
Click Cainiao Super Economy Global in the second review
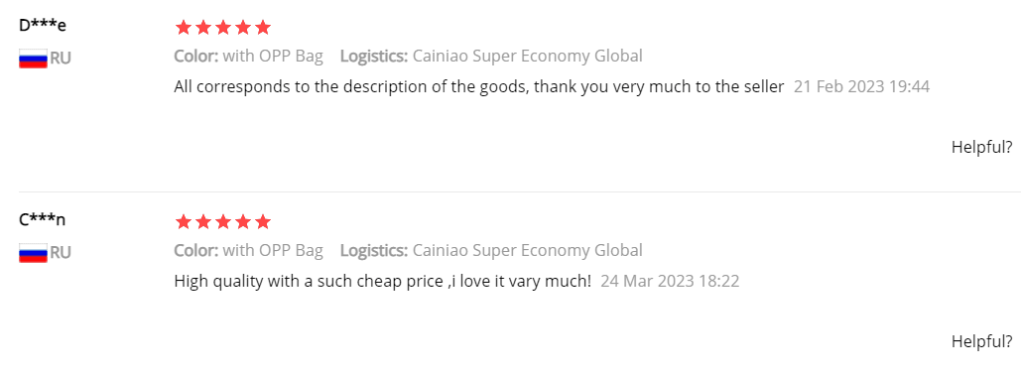pos(528,250)
